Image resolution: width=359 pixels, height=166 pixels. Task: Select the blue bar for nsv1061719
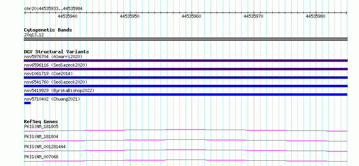[186, 78]
